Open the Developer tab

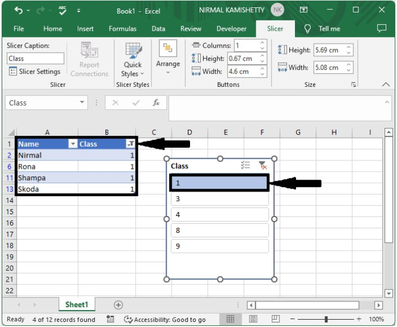[231, 28]
